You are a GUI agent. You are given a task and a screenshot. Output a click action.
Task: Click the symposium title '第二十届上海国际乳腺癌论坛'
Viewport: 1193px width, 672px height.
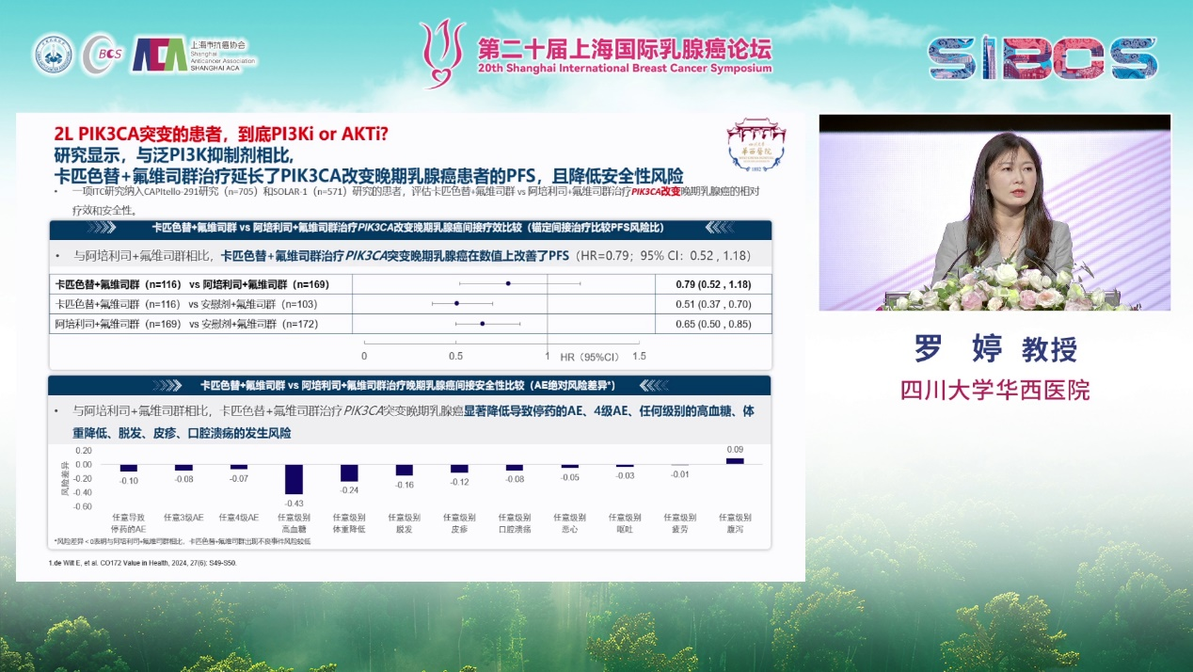coord(625,47)
